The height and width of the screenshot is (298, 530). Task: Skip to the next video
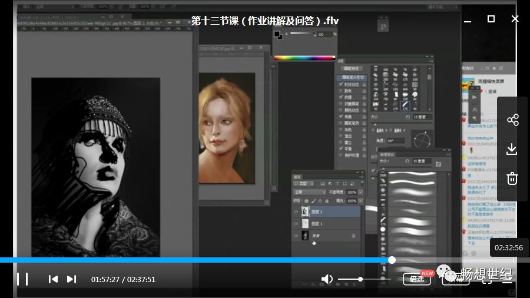tap(71, 279)
